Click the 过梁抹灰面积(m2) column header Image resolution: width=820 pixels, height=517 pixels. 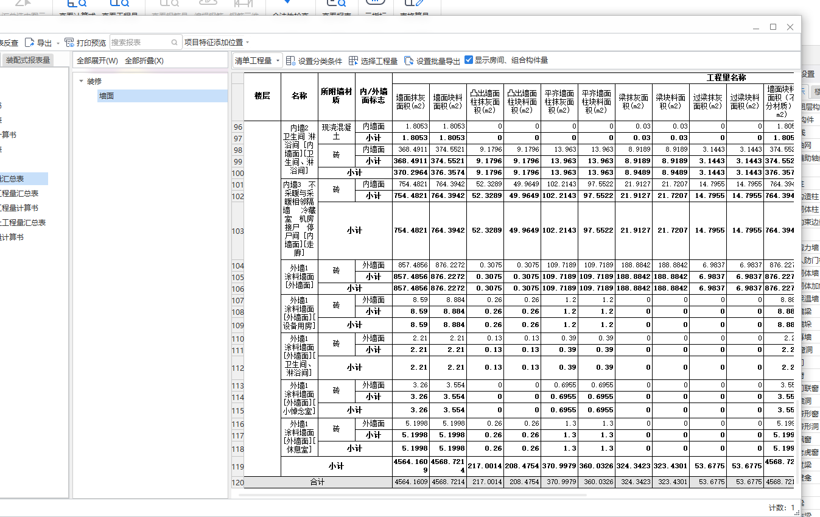click(708, 102)
